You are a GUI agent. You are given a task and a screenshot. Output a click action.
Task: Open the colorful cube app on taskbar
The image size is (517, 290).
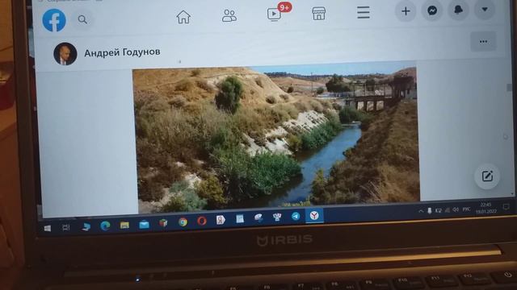(163, 223)
